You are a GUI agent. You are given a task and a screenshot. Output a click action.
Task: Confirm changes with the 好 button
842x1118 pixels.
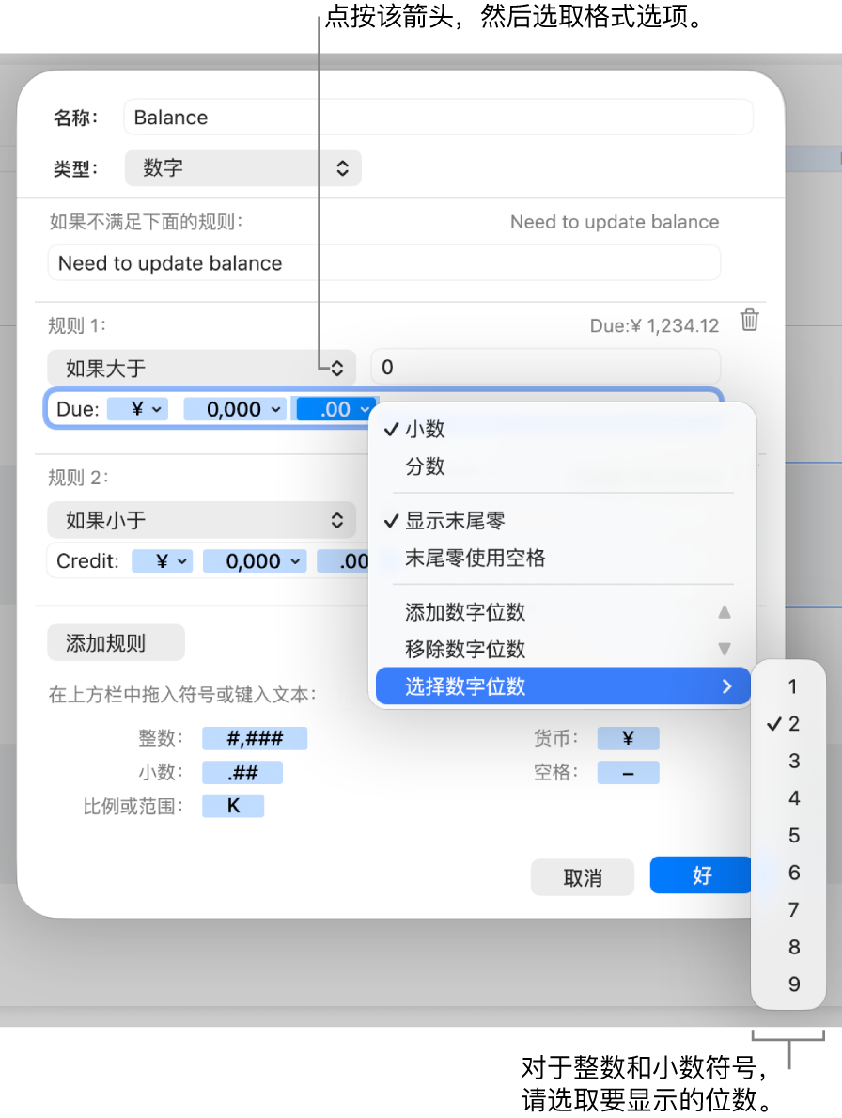click(x=700, y=874)
